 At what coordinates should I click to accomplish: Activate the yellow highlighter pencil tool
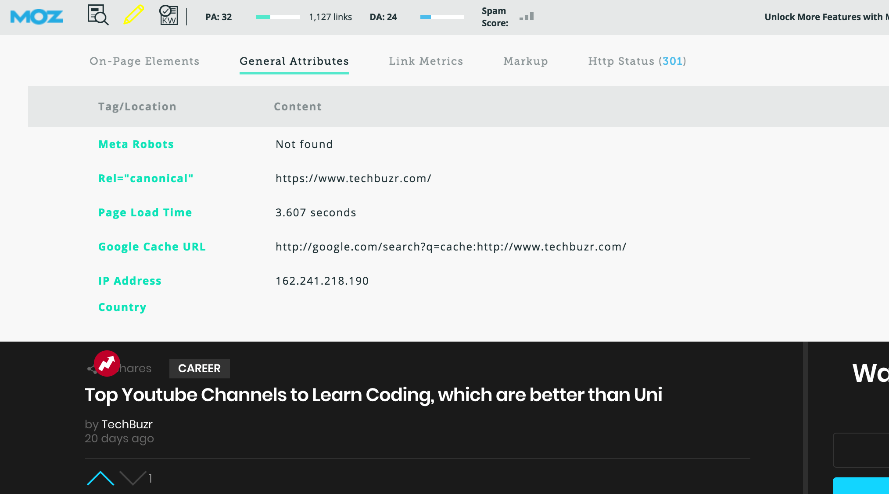pos(134,14)
